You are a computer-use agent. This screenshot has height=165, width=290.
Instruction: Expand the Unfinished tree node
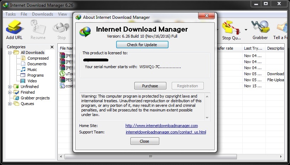click(x=10, y=87)
